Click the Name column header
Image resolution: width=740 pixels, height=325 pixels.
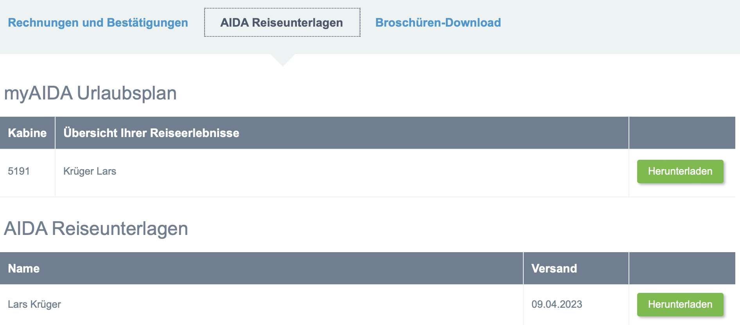[24, 269]
